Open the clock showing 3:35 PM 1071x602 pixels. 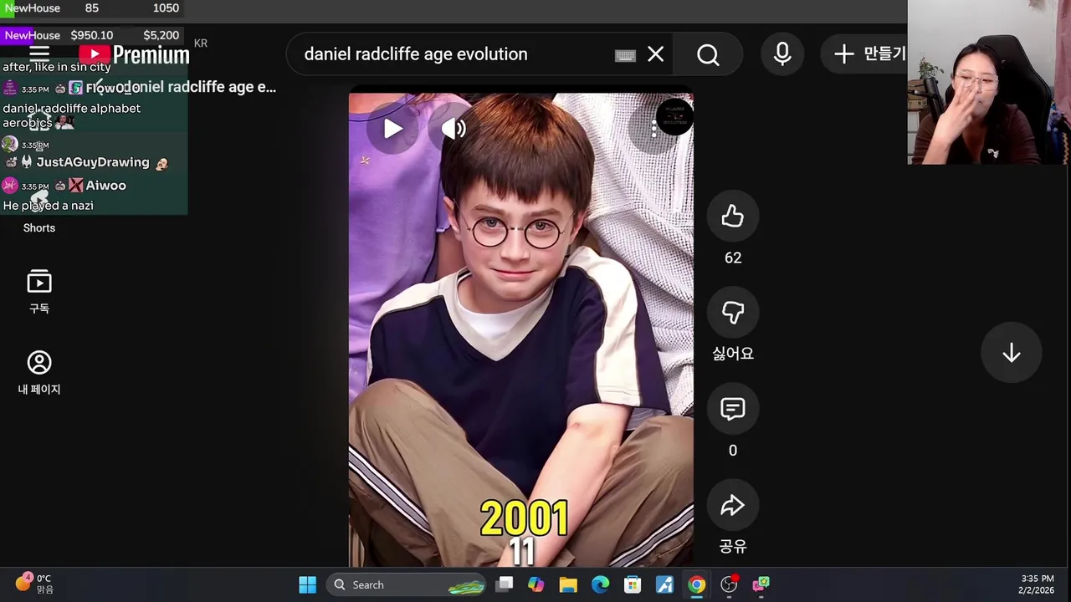coord(1037,584)
